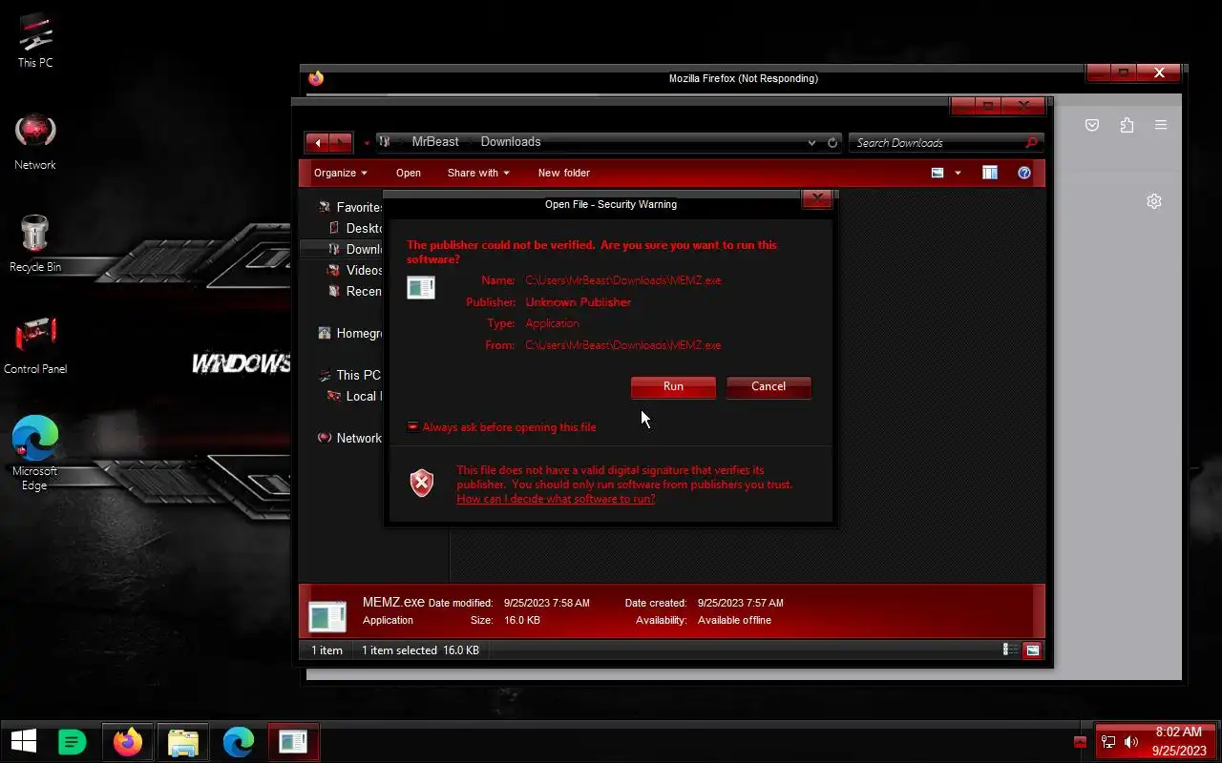Open Firefox Pocket save icon
Viewport: 1222px width, 763px height.
pos(1092,125)
